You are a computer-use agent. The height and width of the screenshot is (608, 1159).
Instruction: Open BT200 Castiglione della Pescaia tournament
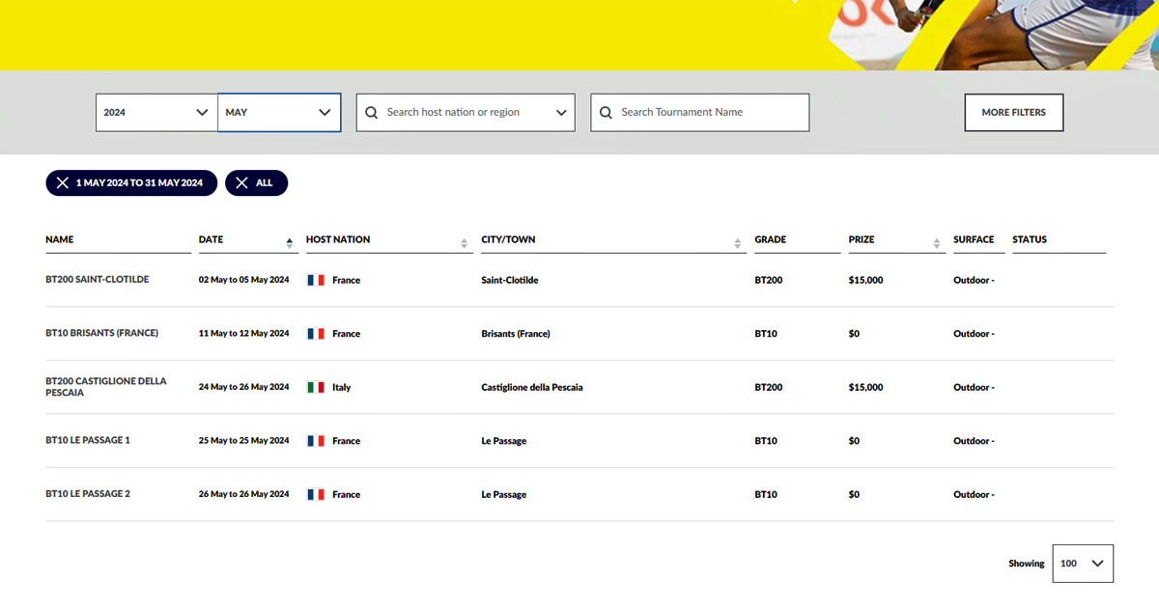point(105,387)
